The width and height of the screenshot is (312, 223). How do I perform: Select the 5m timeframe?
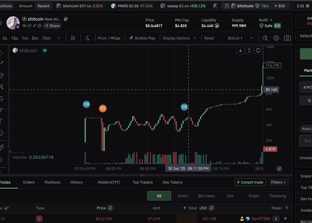click(35, 38)
